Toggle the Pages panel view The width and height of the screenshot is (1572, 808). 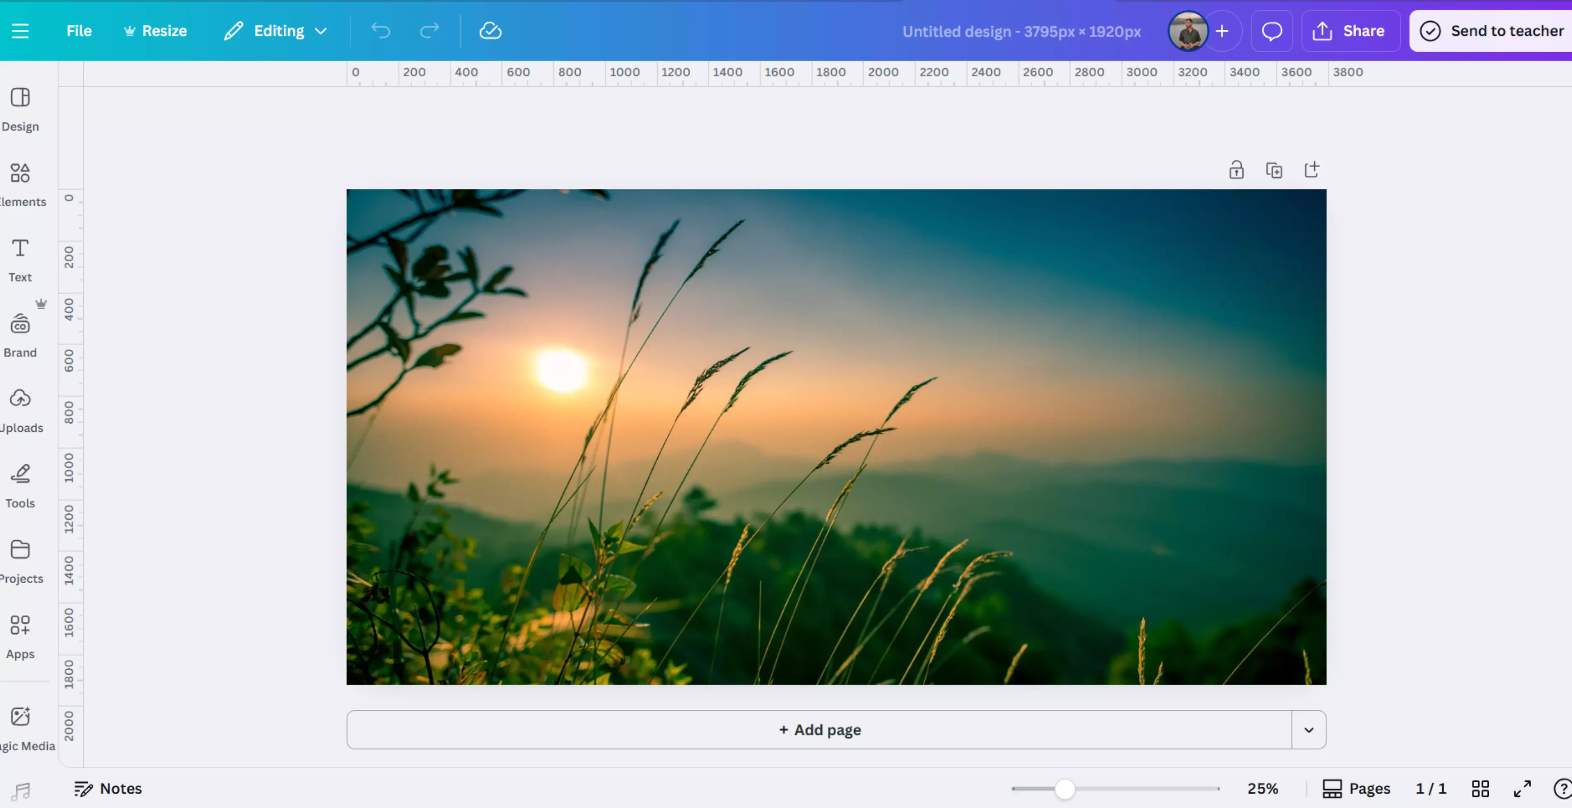1356,789
